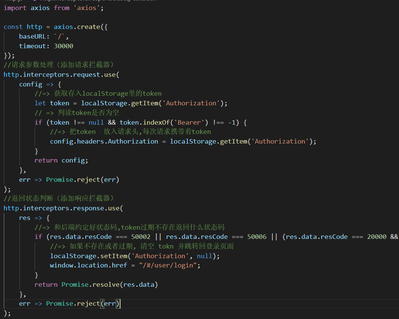Click "http.interceptors.request.use(" line
This screenshot has height=319, width=399.
61,75
